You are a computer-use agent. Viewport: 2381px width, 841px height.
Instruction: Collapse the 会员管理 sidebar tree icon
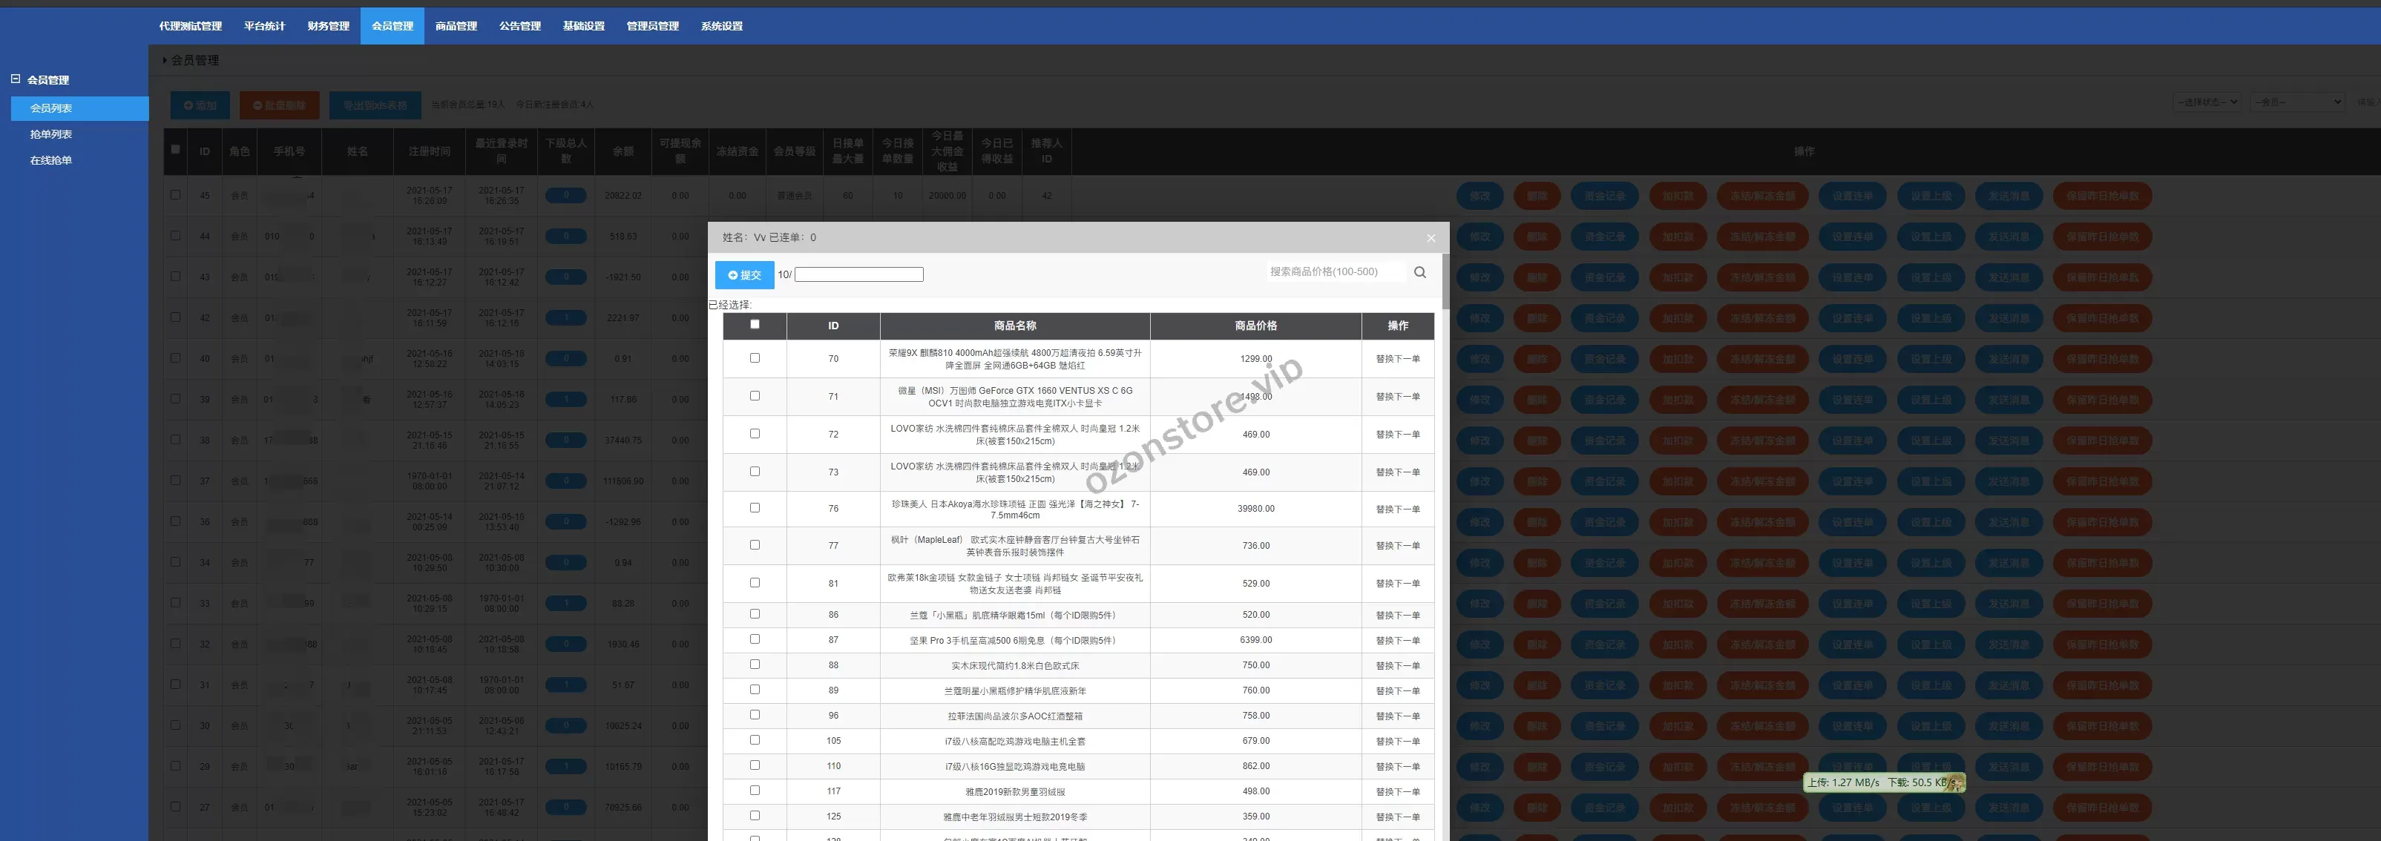tap(15, 79)
